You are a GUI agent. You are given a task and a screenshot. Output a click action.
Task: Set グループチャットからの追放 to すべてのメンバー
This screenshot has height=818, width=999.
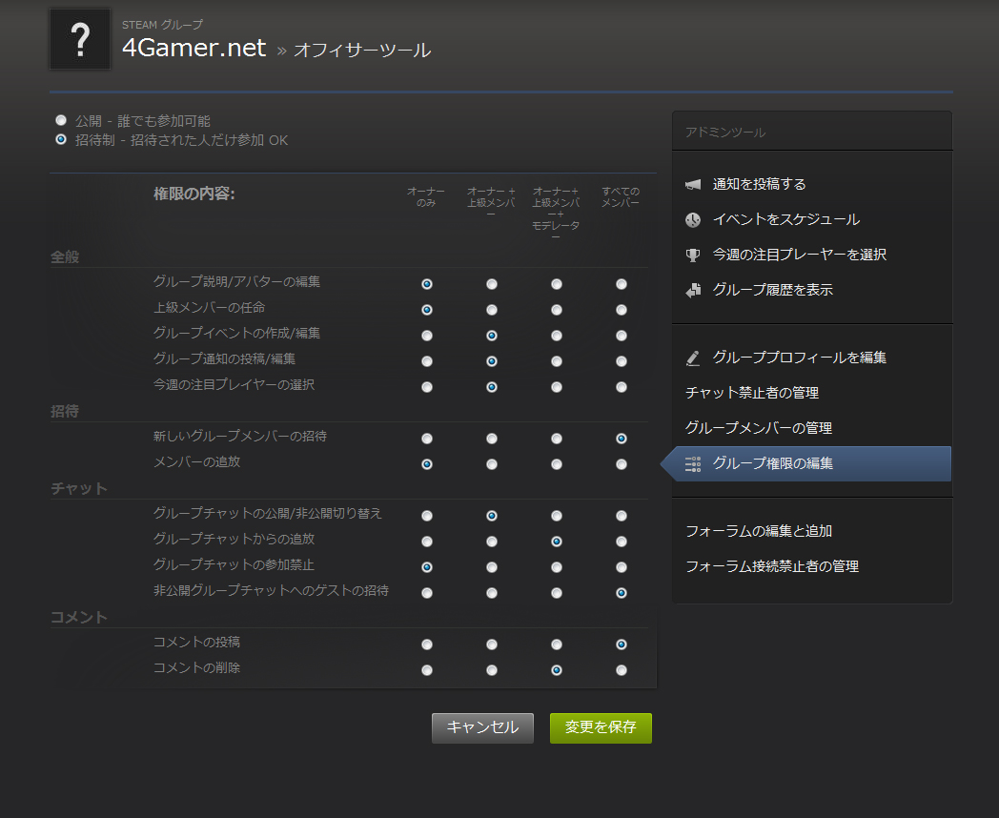[x=622, y=542]
